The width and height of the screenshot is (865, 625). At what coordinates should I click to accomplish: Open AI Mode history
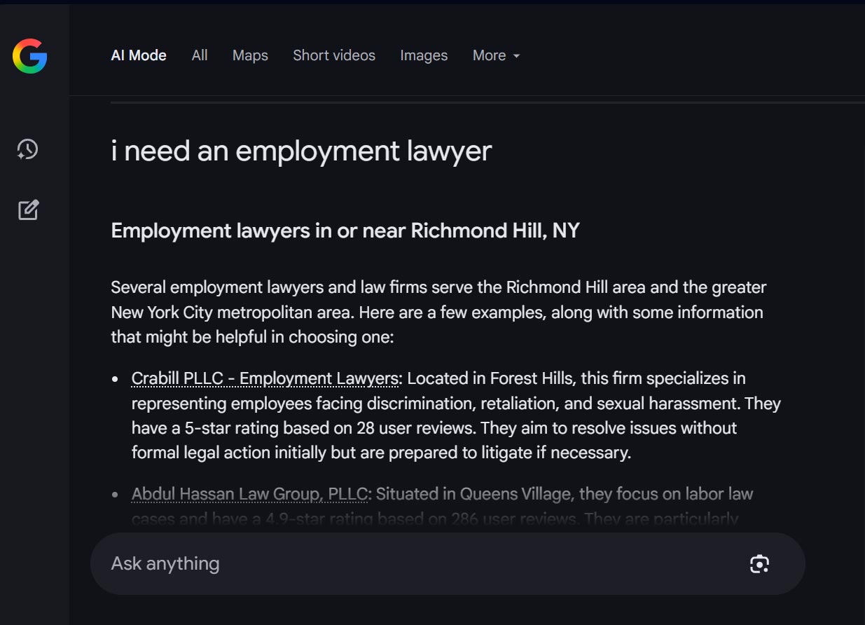(28, 149)
